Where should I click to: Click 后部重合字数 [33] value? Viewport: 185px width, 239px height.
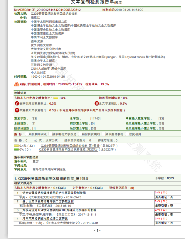[93, 129]
